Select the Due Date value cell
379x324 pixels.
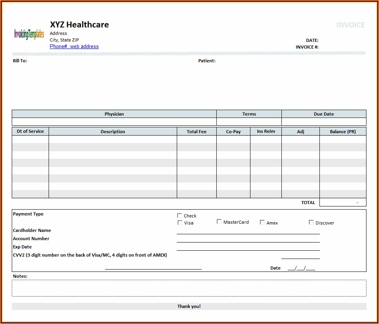click(x=324, y=122)
